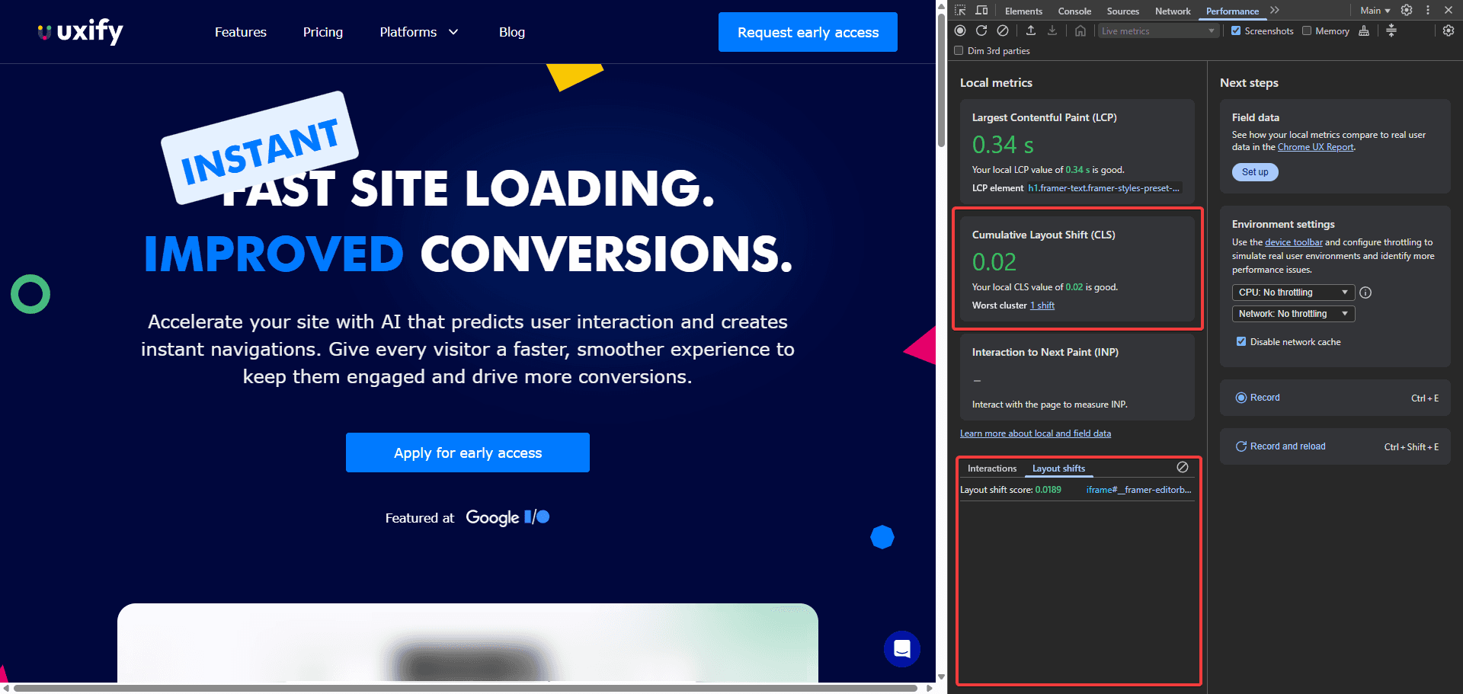Open the Network throttling dropdown
This screenshot has height=694, width=1463.
click(1292, 313)
